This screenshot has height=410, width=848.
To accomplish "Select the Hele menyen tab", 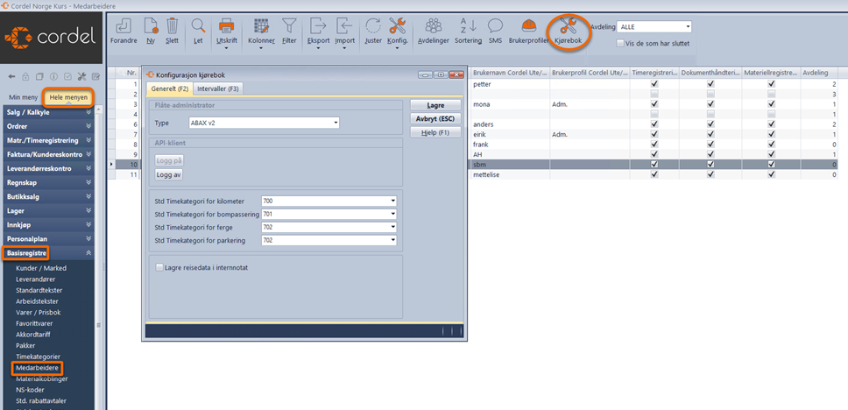I will [x=68, y=97].
